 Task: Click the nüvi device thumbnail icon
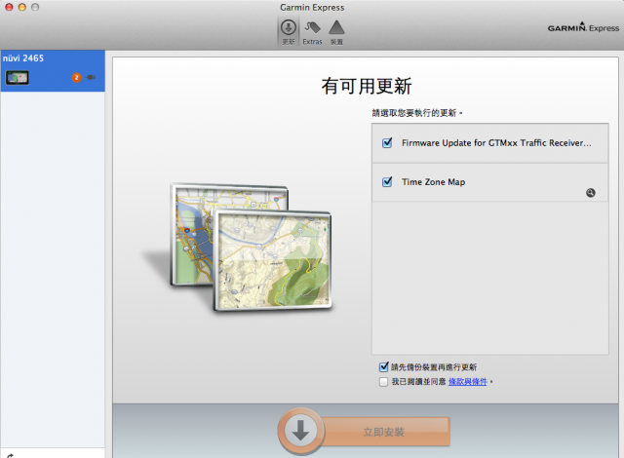point(18,78)
